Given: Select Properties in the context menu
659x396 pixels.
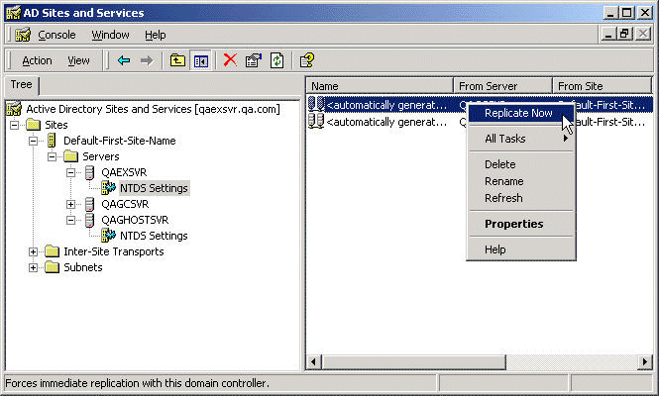Looking at the screenshot, I should point(513,224).
